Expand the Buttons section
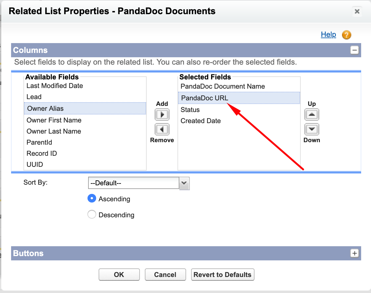Viewport: 371px width, 293px height. [355, 253]
